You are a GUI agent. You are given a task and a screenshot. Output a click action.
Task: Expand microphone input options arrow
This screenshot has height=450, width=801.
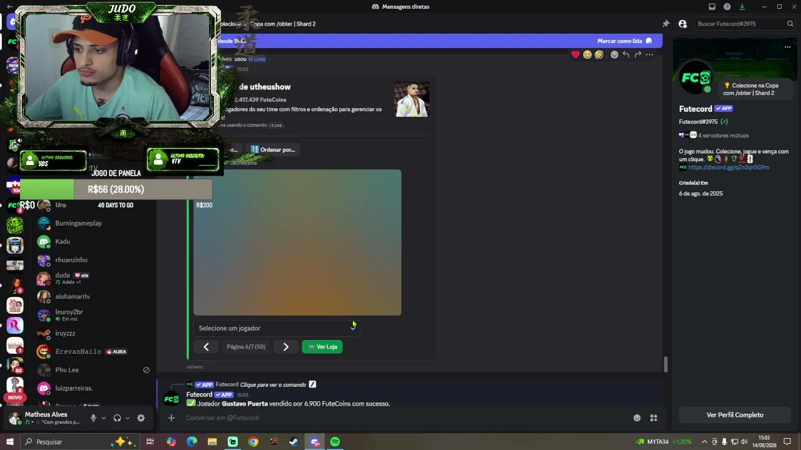104,418
